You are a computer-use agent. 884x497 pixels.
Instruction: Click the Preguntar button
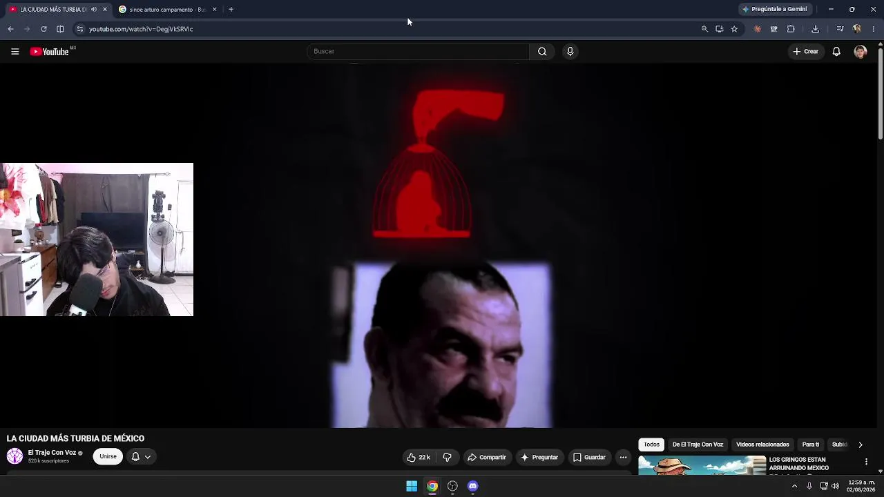pos(539,457)
